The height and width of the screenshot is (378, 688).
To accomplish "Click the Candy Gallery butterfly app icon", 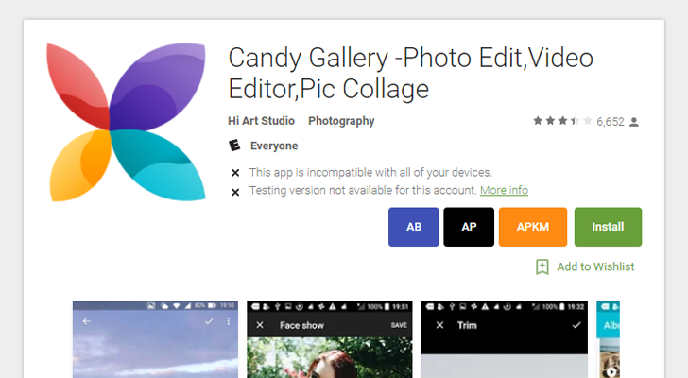I will (126, 122).
